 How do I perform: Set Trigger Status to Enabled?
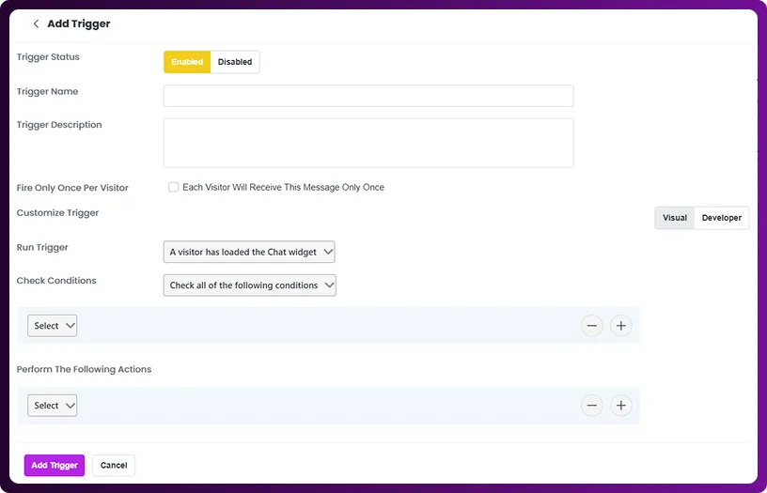coord(187,62)
